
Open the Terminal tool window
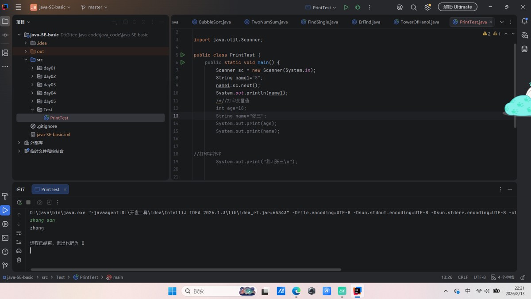point(5,238)
